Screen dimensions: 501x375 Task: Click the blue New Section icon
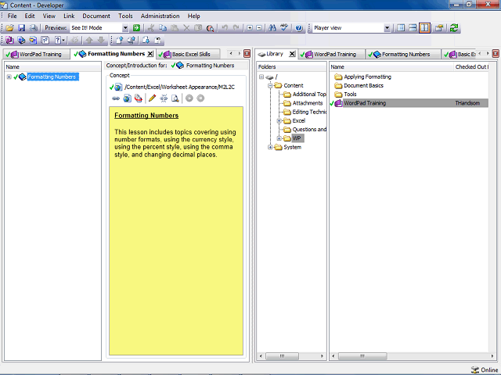point(21,40)
